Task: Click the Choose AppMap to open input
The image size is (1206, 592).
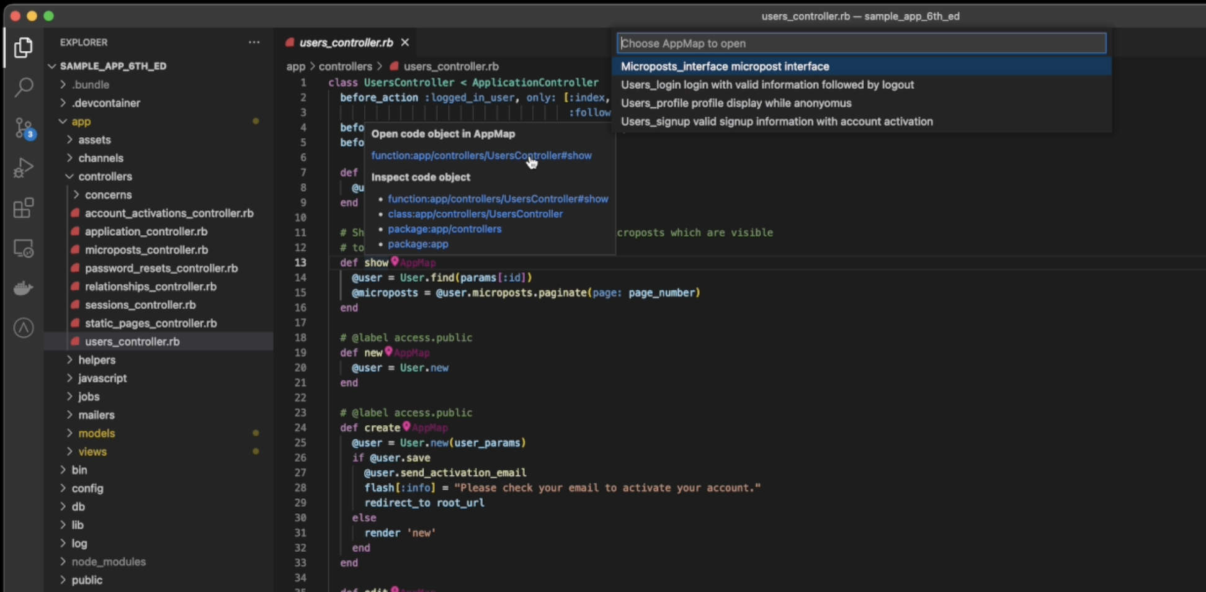Action: pyautogui.click(x=861, y=43)
